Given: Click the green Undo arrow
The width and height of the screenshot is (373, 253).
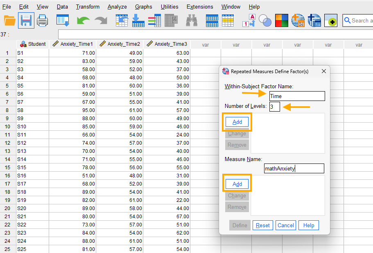Looking at the screenshot, I should pyautogui.click(x=83, y=20).
